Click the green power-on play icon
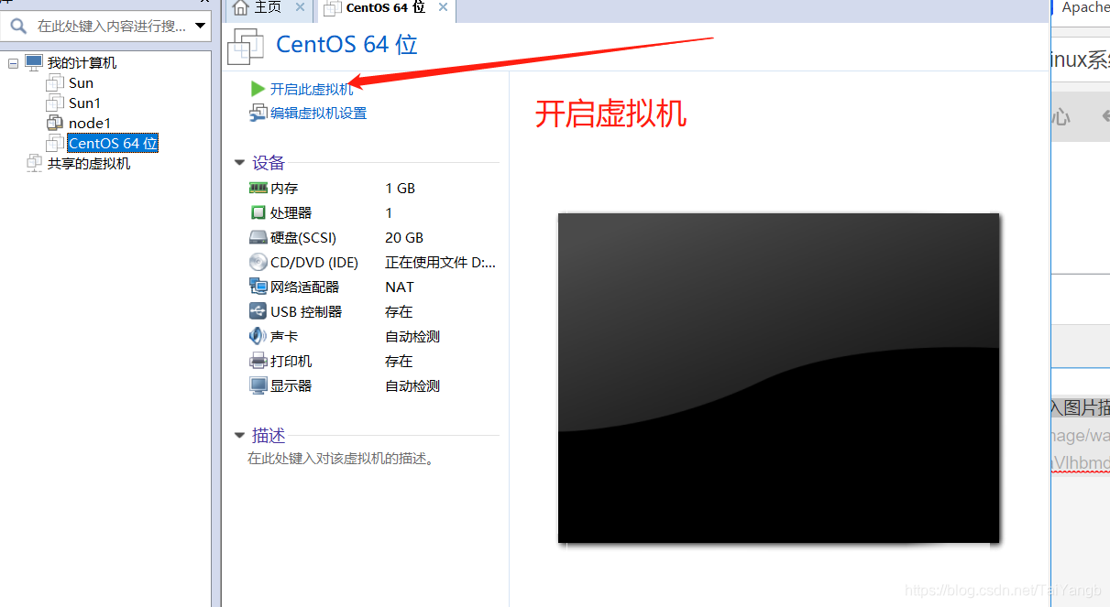1110x607 pixels. tap(258, 89)
